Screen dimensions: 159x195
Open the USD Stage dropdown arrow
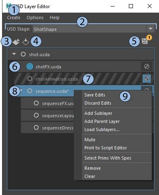point(150,29)
